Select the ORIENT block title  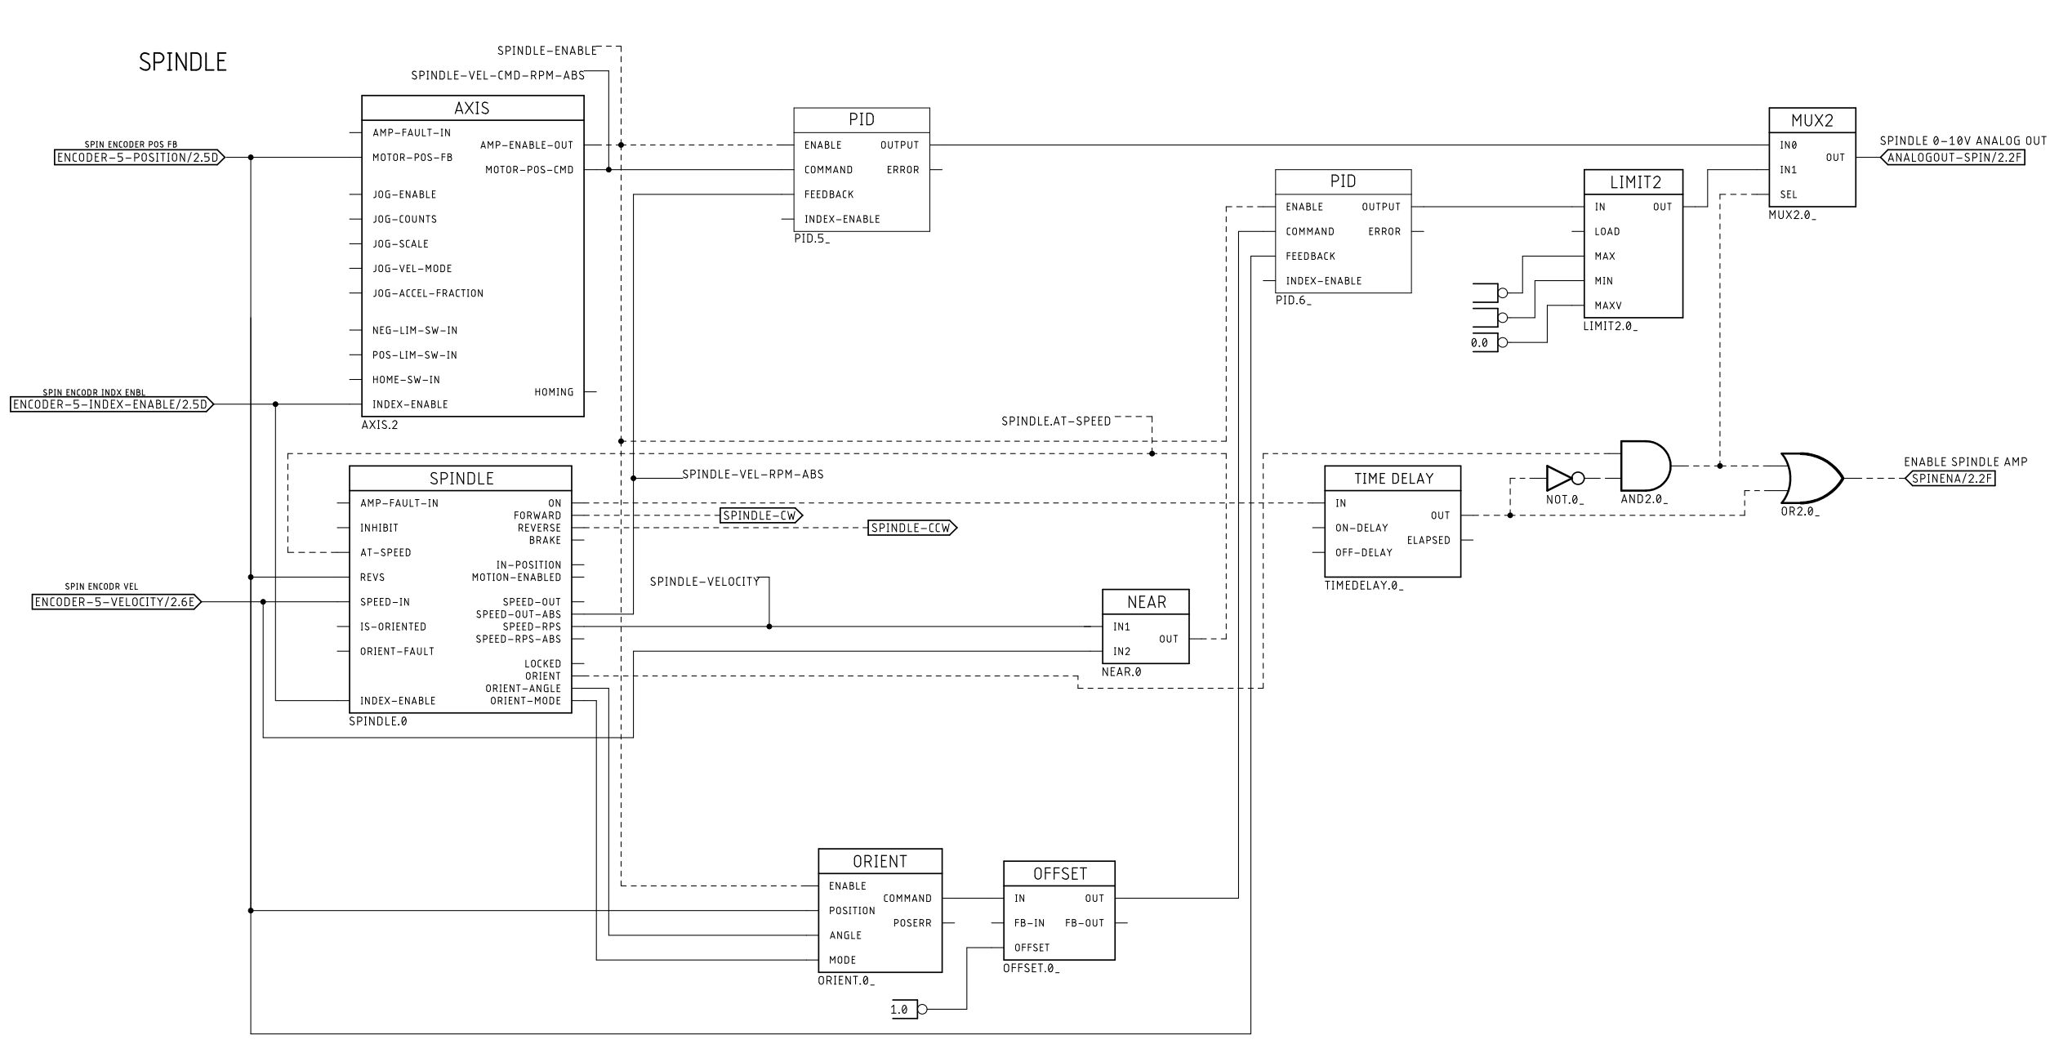coord(880,862)
